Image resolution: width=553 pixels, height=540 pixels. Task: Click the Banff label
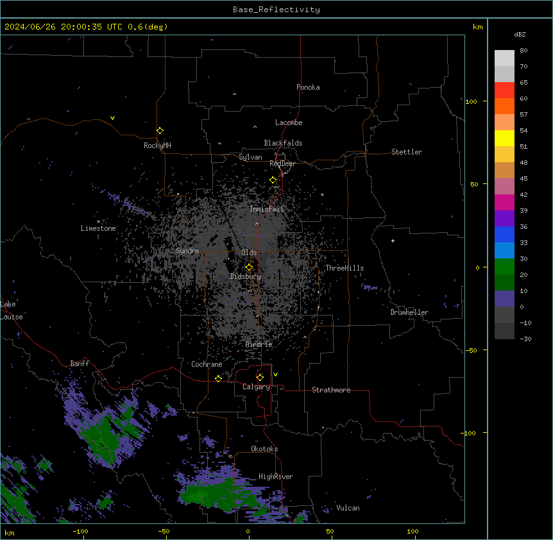pyautogui.click(x=80, y=364)
